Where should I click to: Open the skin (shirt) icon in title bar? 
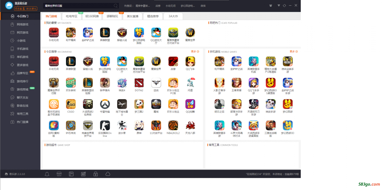[x=271, y=5]
